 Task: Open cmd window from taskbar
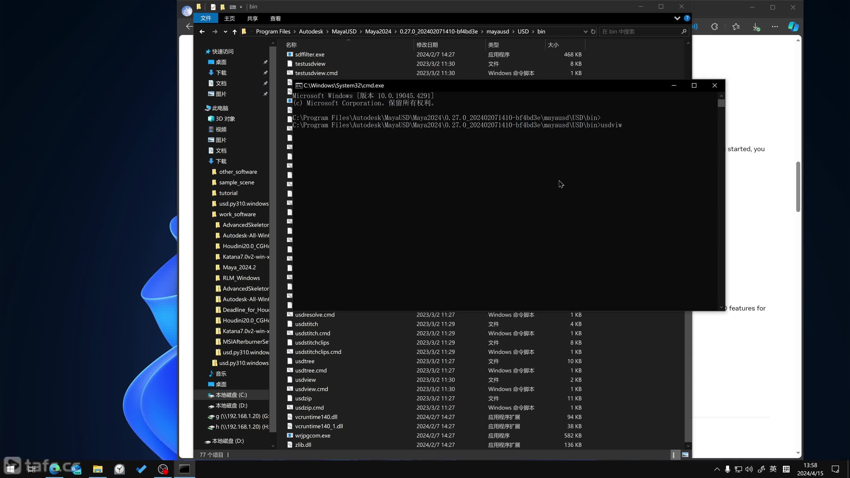click(x=185, y=469)
